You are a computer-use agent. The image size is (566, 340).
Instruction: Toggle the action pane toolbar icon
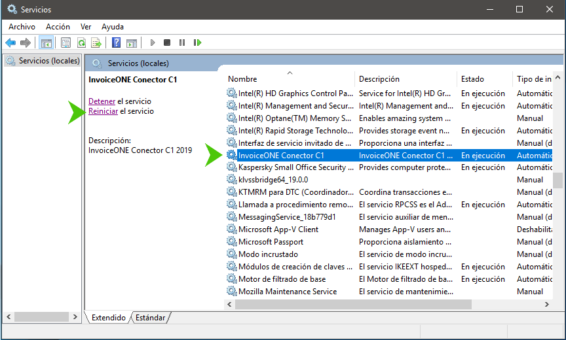[x=132, y=43]
